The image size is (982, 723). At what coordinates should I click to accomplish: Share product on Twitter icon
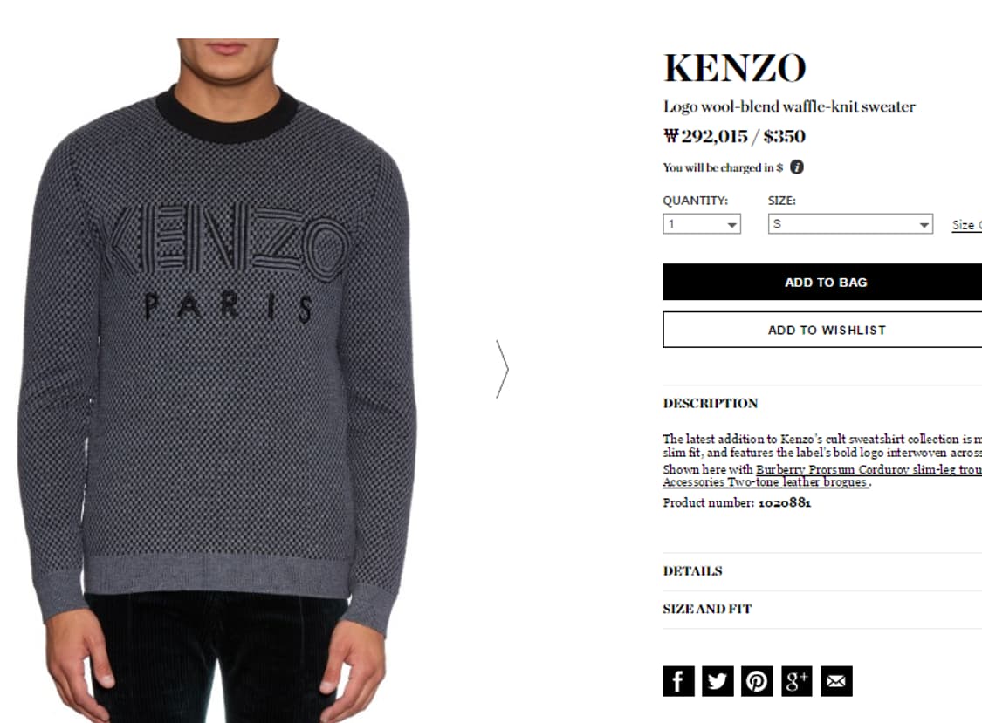click(x=718, y=681)
